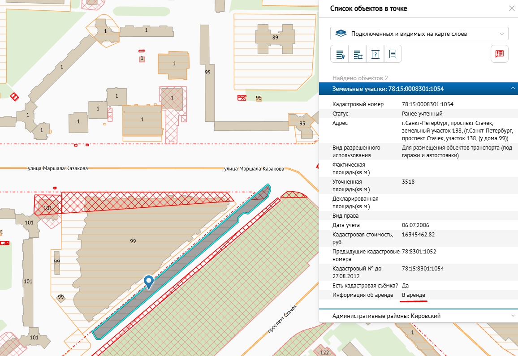This screenshot has height=356, width=518.
Task: Select the question-mark area identify tool
Action: [x=375, y=54]
